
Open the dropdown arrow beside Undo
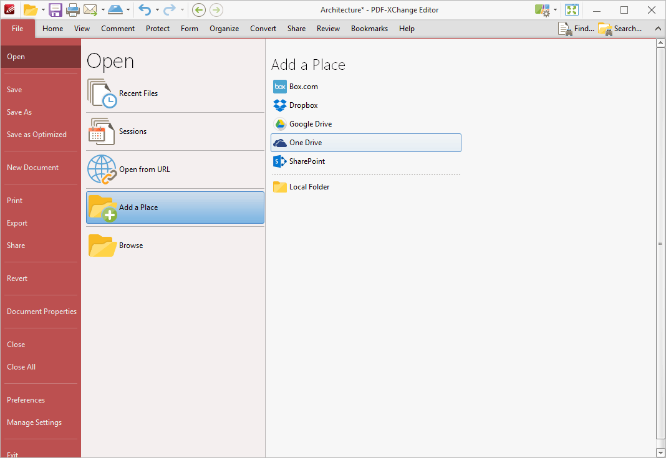point(157,10)
